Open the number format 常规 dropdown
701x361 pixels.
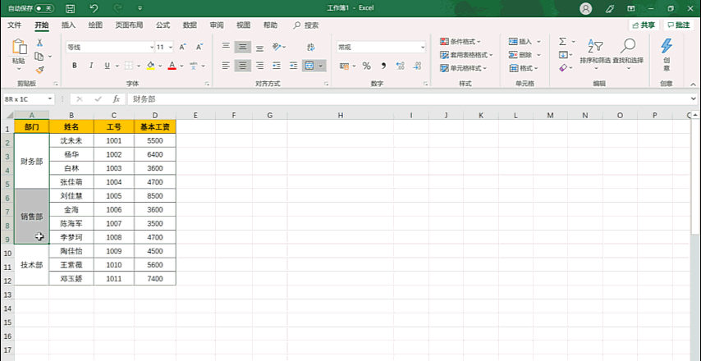[x=423, y=47]
